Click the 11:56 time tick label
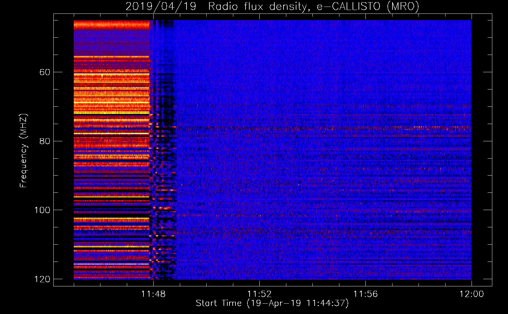Viewport: 508px width, 314px height. (x=365, y=294)
